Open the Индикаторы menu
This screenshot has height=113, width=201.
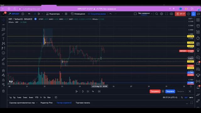[53, 14]
